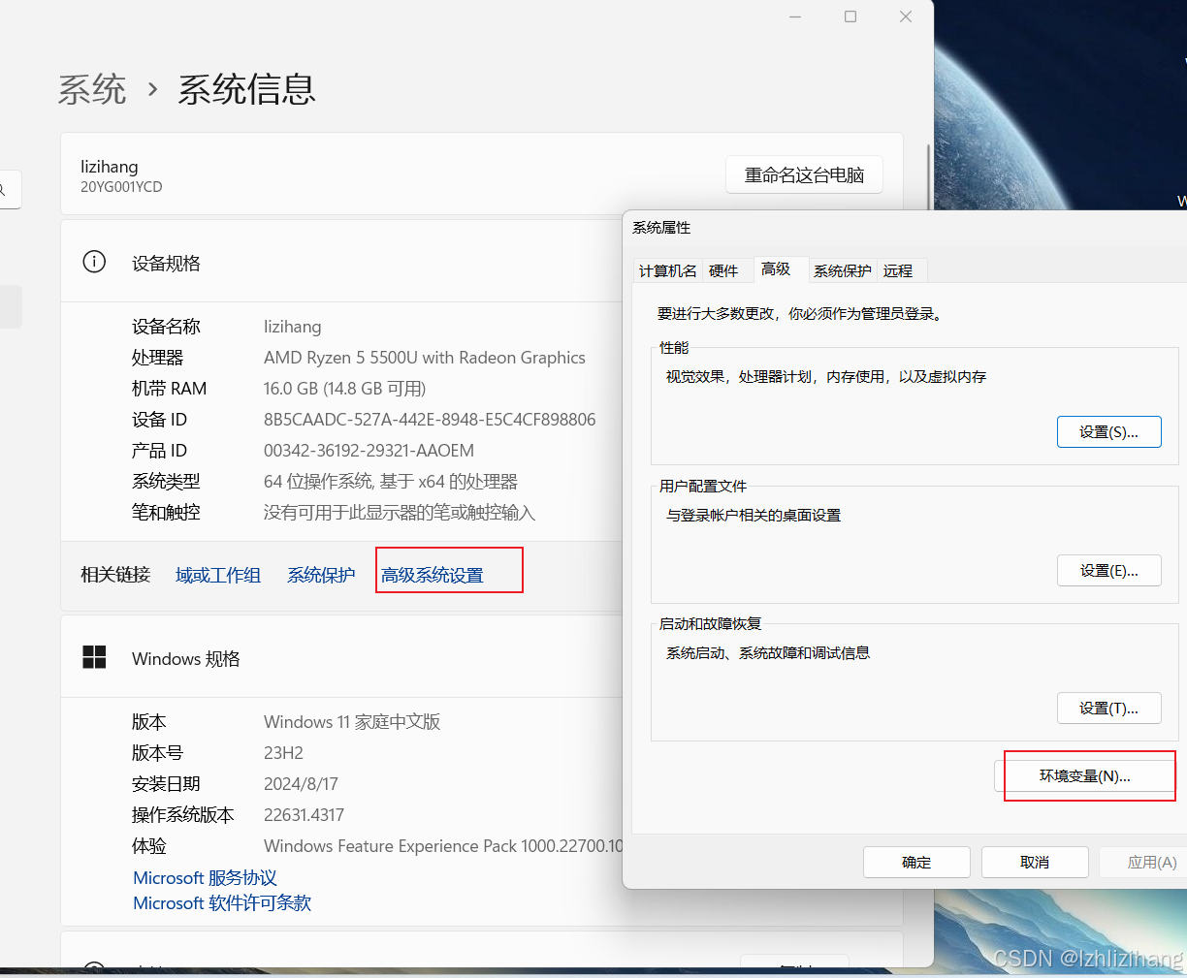Viewport: 1187px width, 978px height.
Task: Open the Microsoft 软件许可条款 link
Action: (222, 902)
